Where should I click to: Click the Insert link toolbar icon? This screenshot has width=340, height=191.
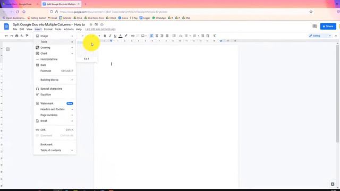pos(133,36)
